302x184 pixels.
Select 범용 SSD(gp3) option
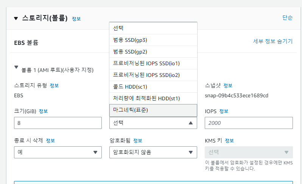point(153,40)
